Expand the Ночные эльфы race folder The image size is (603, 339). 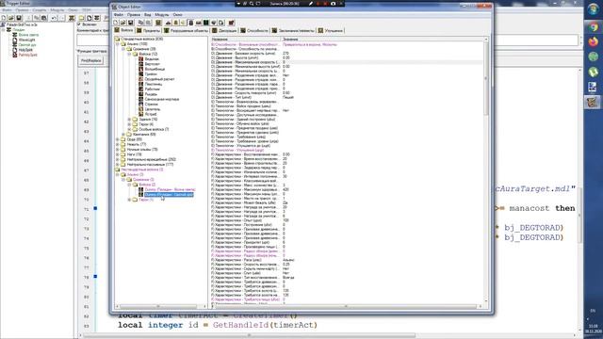[x=118, y=150]
